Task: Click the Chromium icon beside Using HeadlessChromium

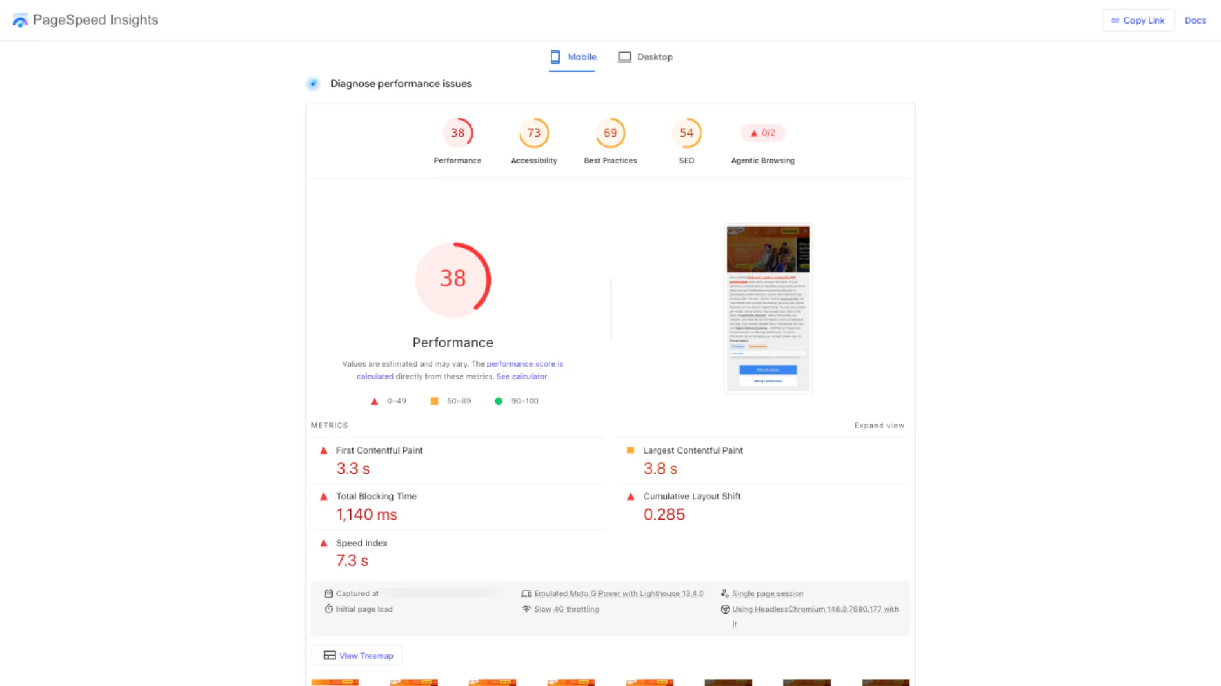Action: pos(725,609)
